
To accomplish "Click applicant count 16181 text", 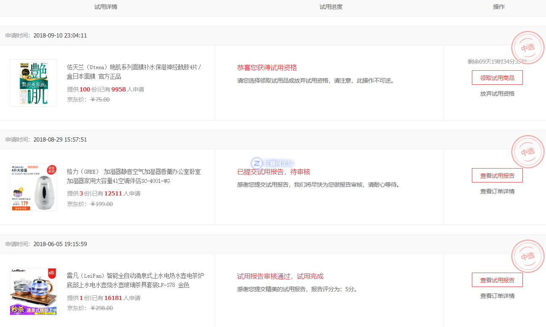I will (x=113, y=298).
